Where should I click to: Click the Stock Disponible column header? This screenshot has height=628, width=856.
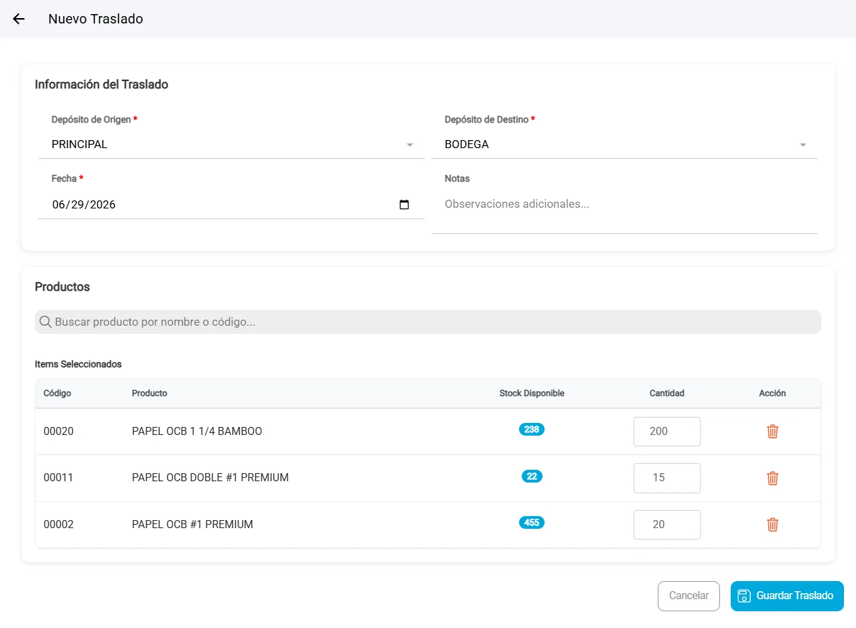click(x=532, y=393)
